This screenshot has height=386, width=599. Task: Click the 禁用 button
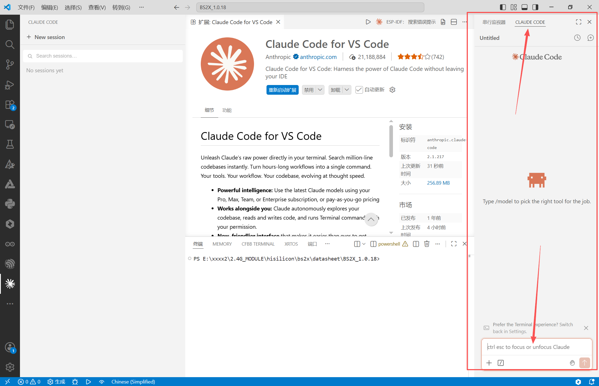[x=309, y=90]
